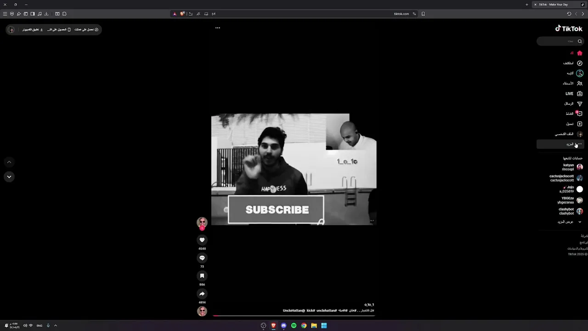Expand the show more accounts chevron
The image size is (588, 331).
click(580, 222)
